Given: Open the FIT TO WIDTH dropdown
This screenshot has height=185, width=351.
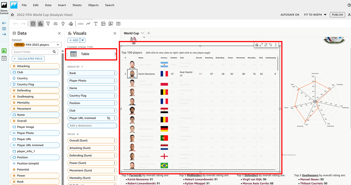Looking at the screenshot, I should coord(315,15).
